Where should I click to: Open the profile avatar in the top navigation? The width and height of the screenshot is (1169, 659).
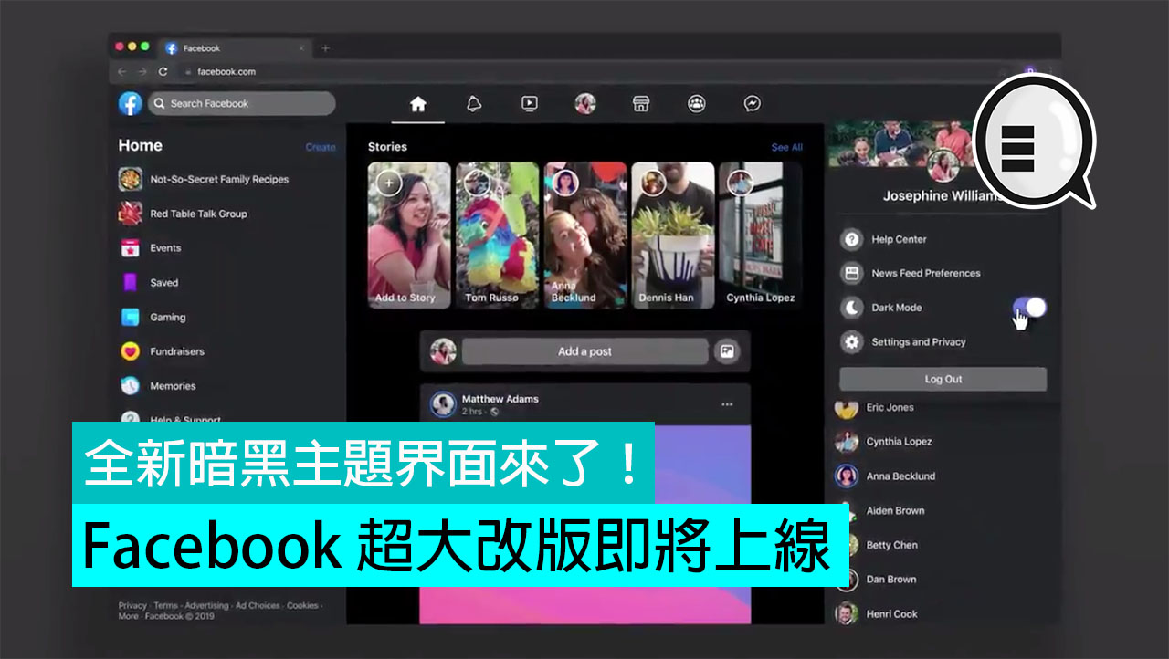[x=585, y=104]
